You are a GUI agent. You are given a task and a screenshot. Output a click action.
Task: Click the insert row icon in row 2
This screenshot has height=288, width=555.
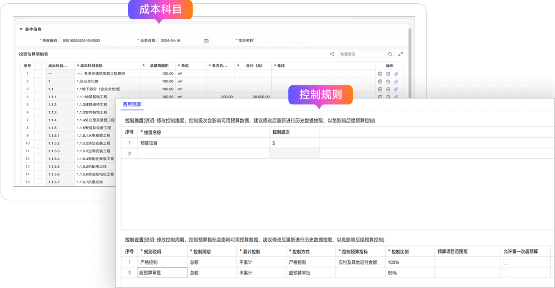pos(388,81)
